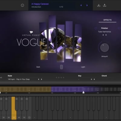
Task: Click the Chord section label
Action: pos(104,76)
